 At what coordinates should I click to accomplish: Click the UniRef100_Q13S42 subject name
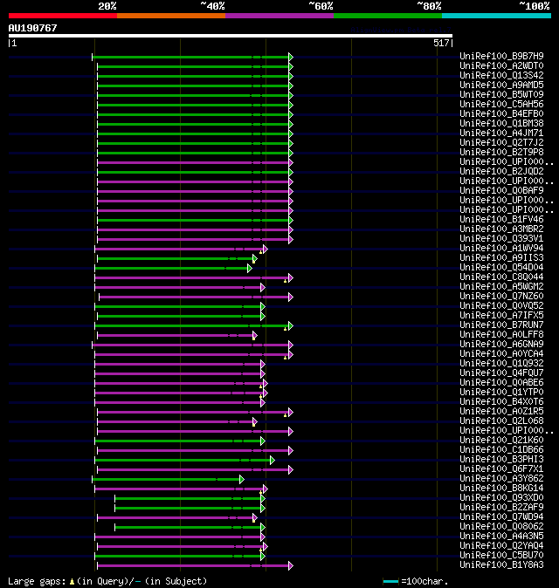coord(501,75)
